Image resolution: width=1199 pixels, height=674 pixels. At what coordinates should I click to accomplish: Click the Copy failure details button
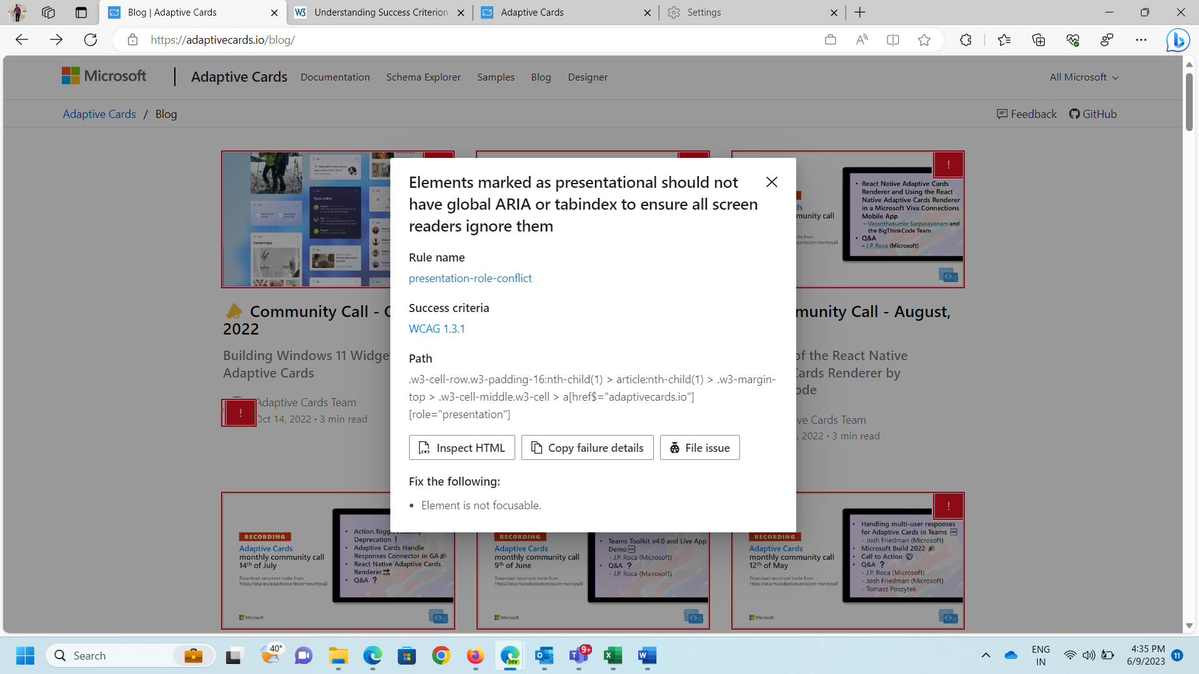(x=586, y=447)
